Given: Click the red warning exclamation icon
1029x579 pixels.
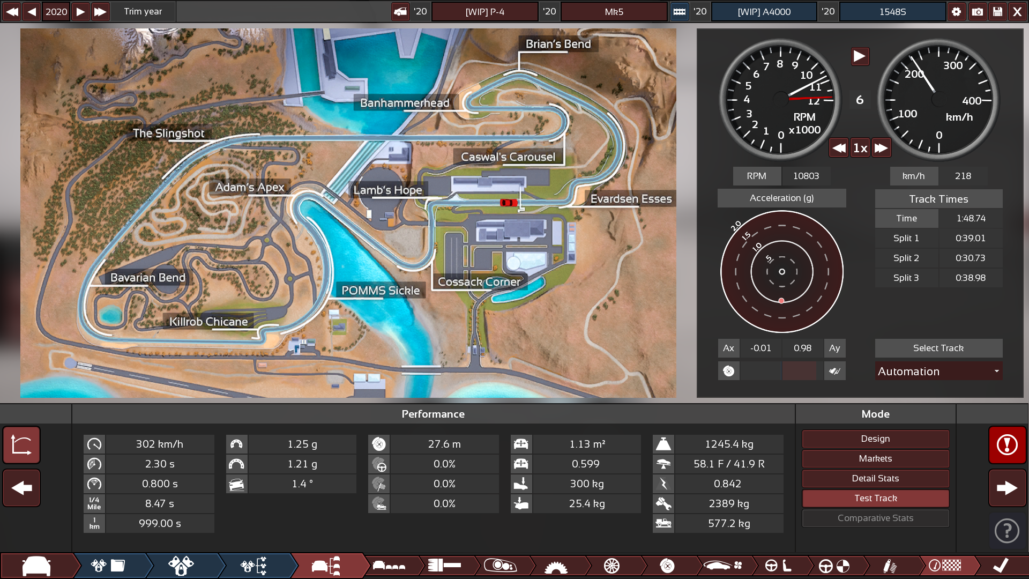Looking at the screenshot, I should pyautogui.click(x=1007, y=445).
